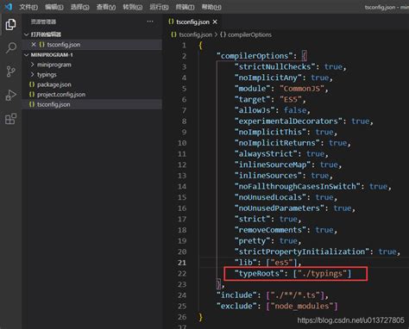Image resolution: width=409 pixels, height=329 pixels.
Task: Click line number 22 in gutter
Action: coord(182,274)
